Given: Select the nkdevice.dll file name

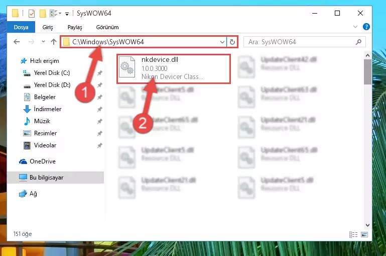Looking at the screenshot, I should 160,60.
